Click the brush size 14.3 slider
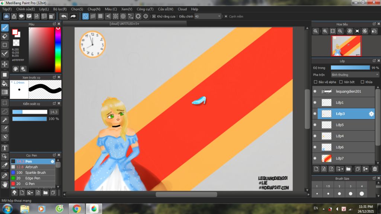Image resolution: width=381 pixels, height=214 pixels. tap(30, 112)
